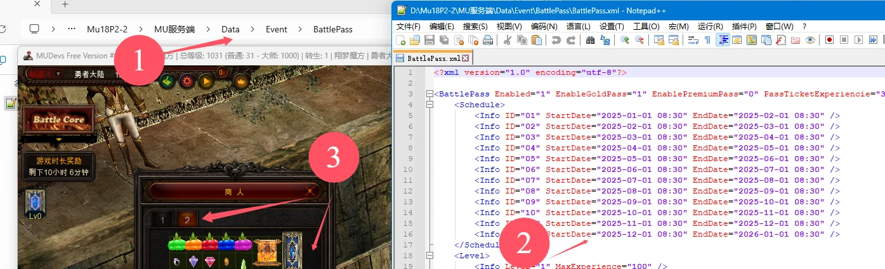The width and height of the screenshot is (885, 269).
Task: Collapse the Level node on line 18
Action: coord(429,255)
